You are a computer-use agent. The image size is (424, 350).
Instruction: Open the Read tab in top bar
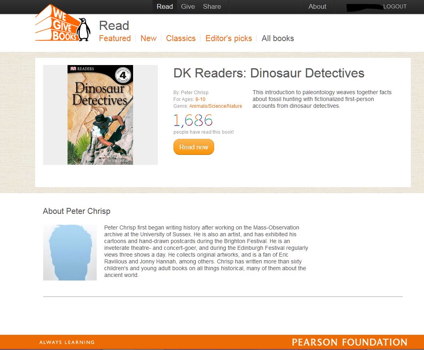click(165, 6)
